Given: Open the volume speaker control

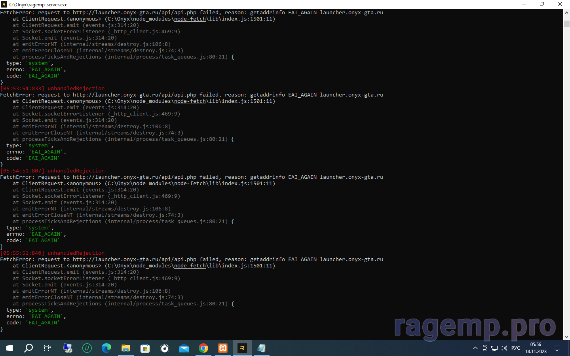Looking at the screenshot, I should pos(503,348).
